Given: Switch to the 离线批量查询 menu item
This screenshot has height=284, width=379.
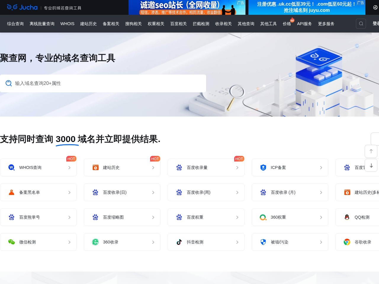Looking at the screenshot, I should coord(42,24).
